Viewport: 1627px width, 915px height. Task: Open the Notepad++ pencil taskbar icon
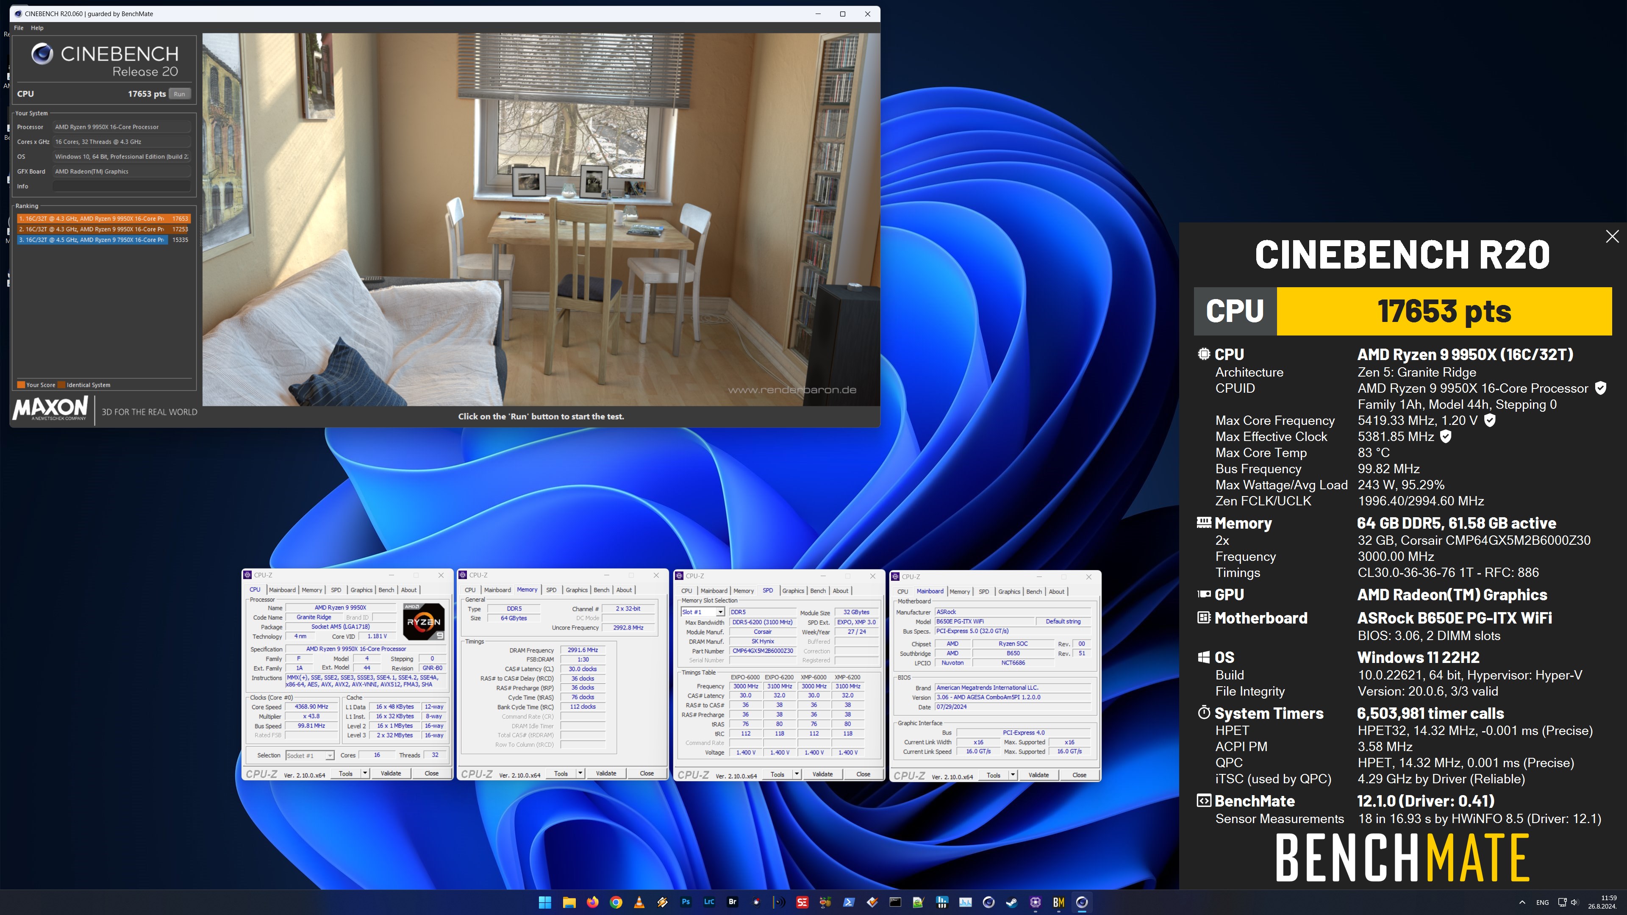point(918,902)
